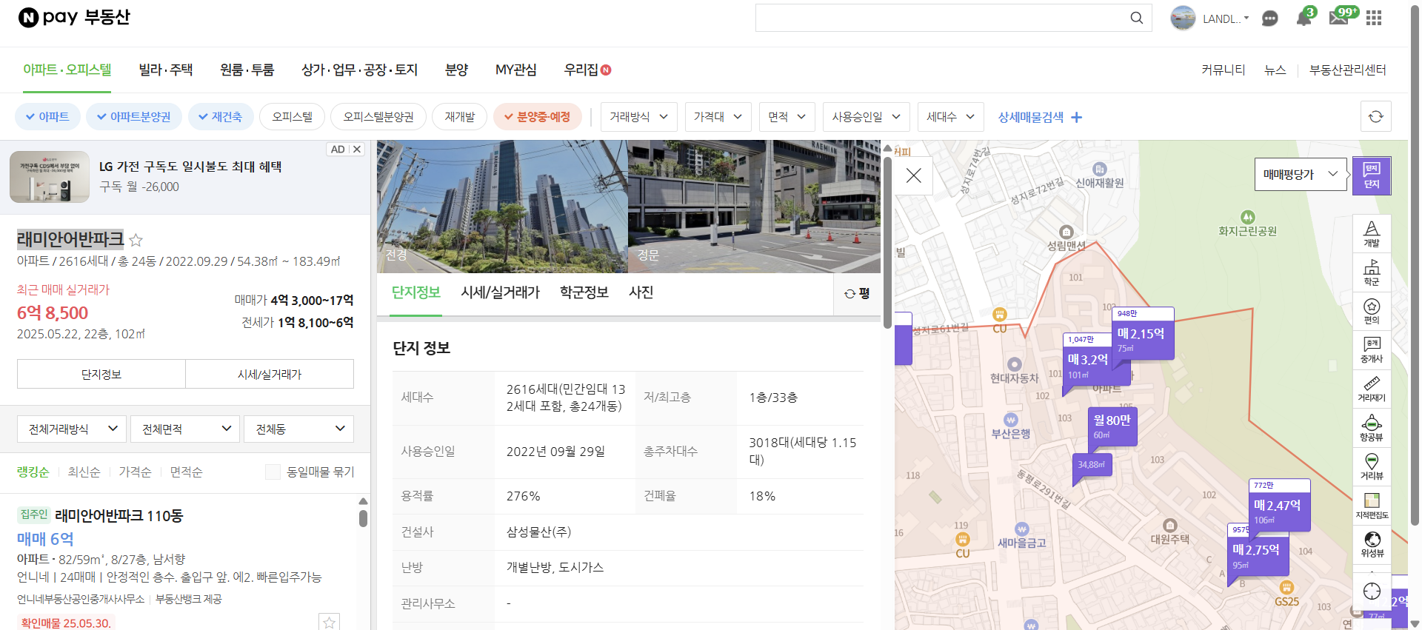
Task: Open the 거리뷰 map tool
Action: 1372,466
